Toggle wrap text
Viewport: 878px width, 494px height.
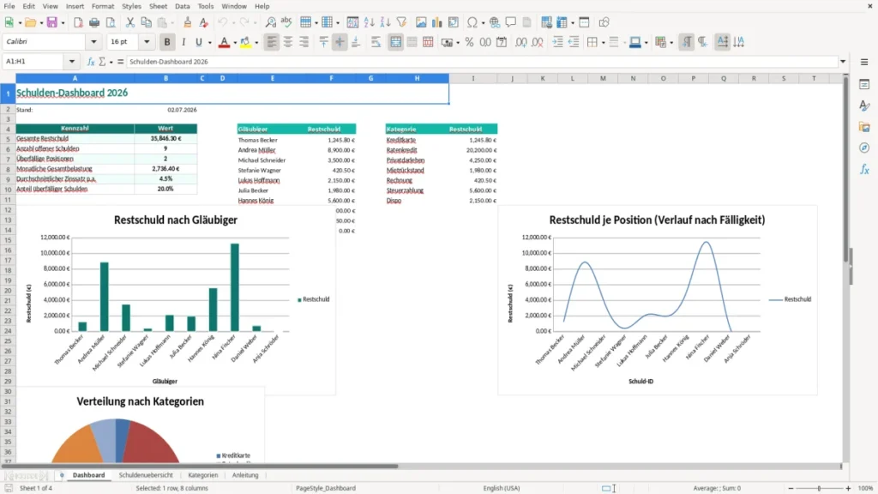pos(376,42)
